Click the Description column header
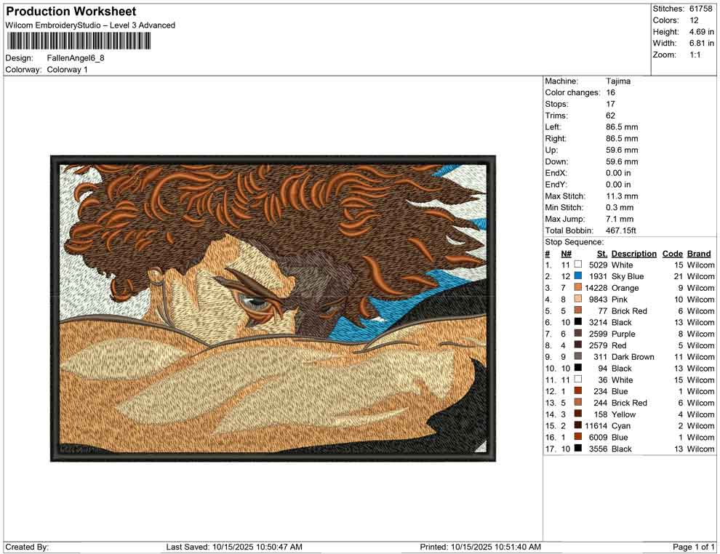 633,254
